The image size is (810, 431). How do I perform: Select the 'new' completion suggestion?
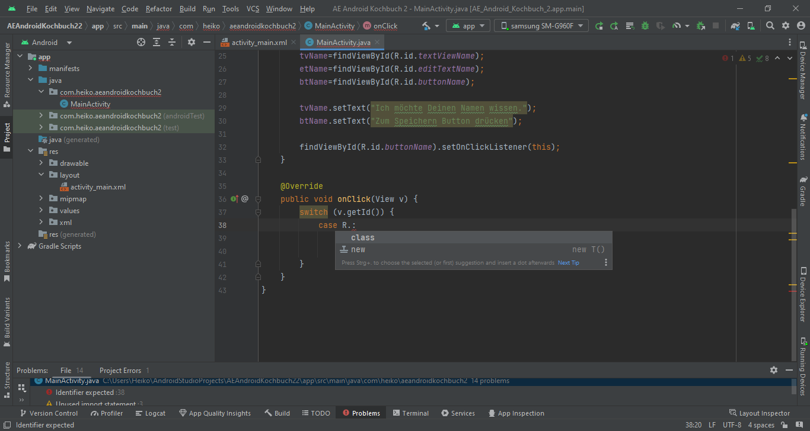click(358, 250)
